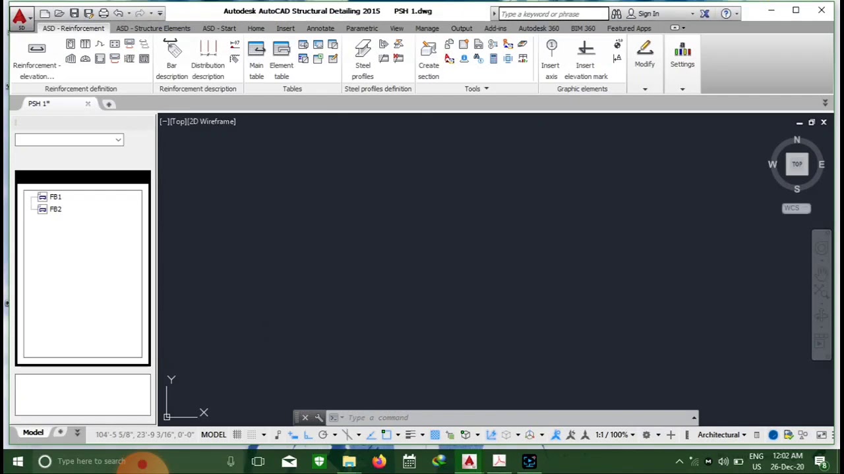Click the customize wrench icon on command line
The width and height of the screenshot is (844, 474).
[x=319, y=417]
